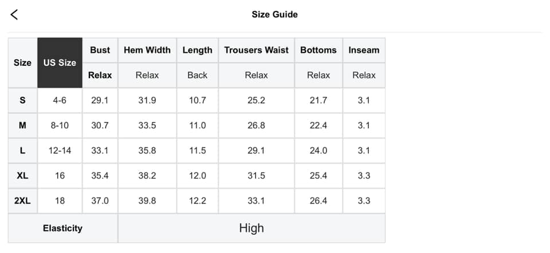This screenshot has height=253, width=550.
Task: Select the Hem Width column header
Action: pyautogui.click(x=147, y=50)
